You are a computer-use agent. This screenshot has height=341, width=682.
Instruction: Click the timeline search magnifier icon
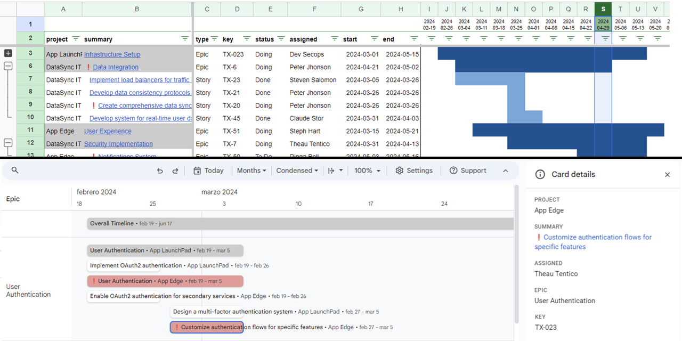point(15,170)
